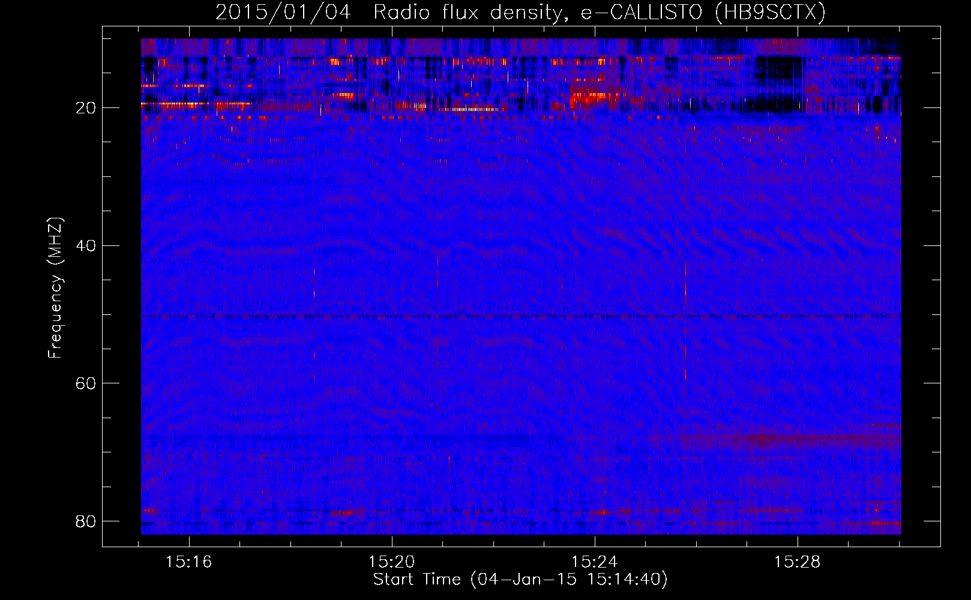
Task: Click the 'Start Time (04-Jan-15 15:14:40)' label
Action: click(x=520, y=580)
